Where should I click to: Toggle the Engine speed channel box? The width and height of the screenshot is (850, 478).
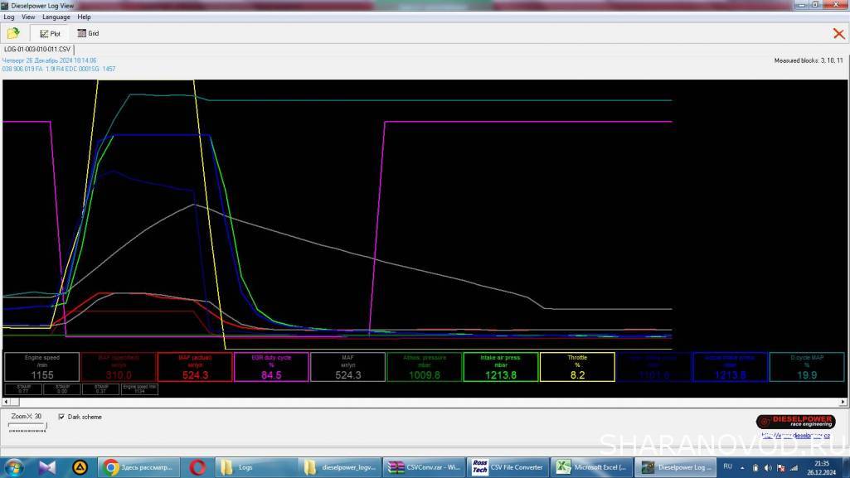(42, 367)
